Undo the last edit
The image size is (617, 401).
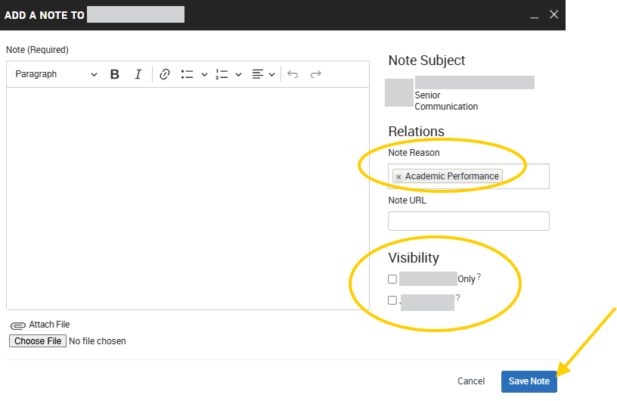pos(293,74)
